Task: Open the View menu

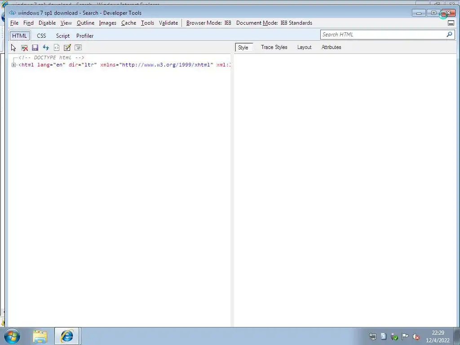Action: [x=66, y=23]
